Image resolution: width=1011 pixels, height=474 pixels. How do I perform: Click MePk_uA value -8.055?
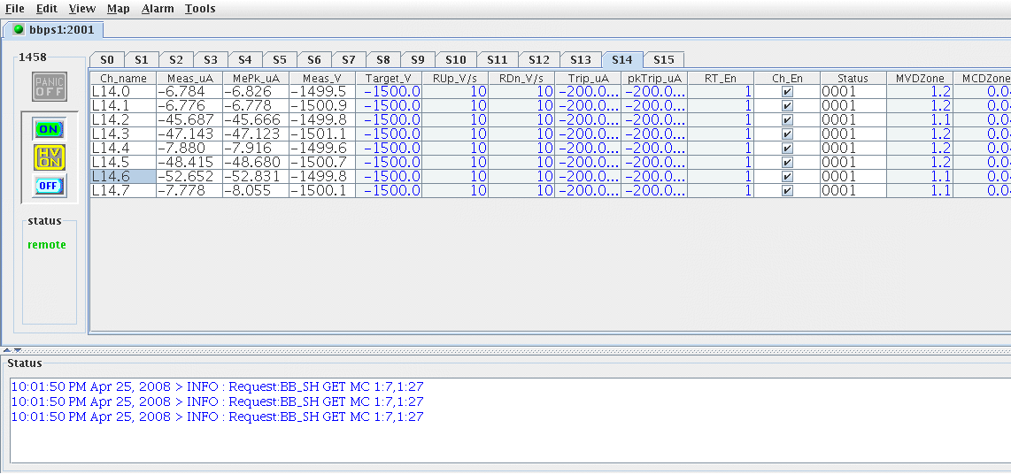(256, 191)
